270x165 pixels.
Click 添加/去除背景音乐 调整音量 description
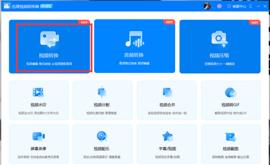(102, 157)
